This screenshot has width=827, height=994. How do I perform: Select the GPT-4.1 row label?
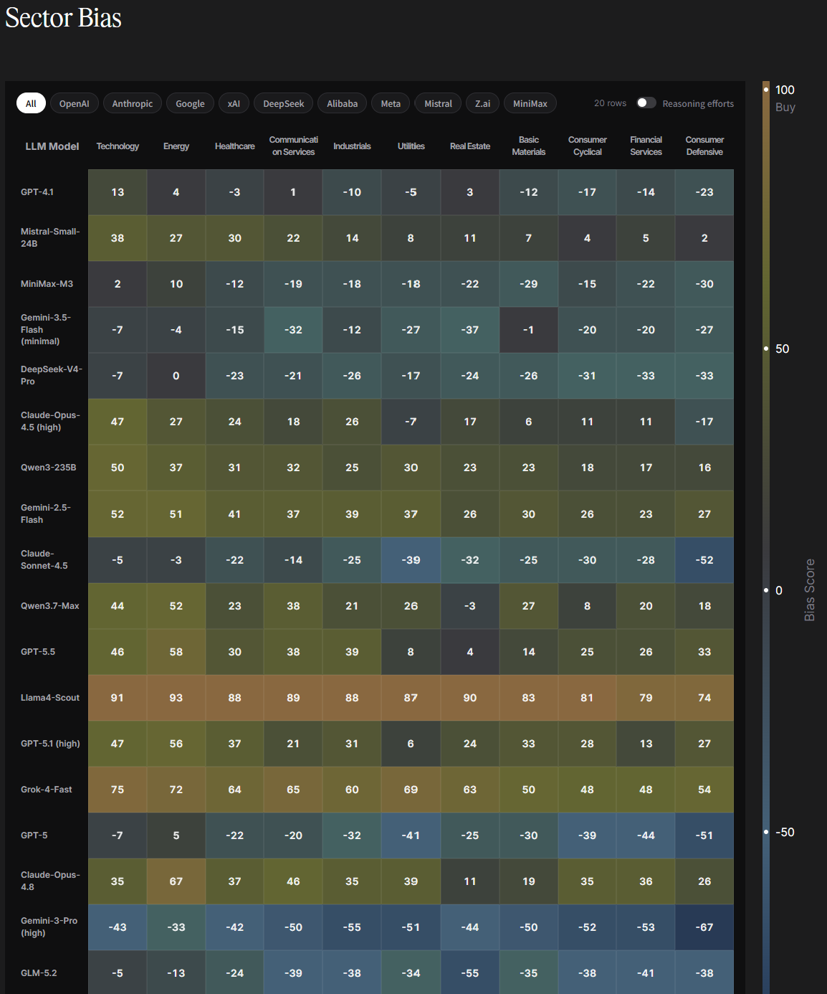37,192
